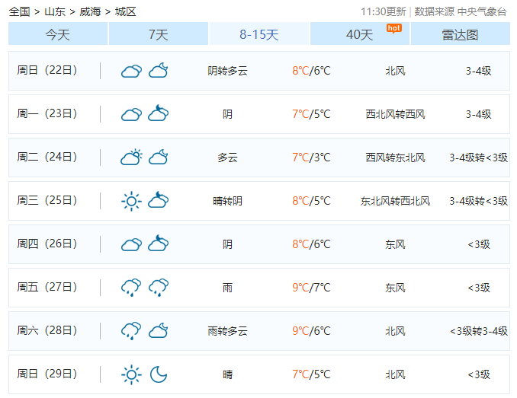Click the cloudy night icon for 28日
The height and width of the screenshot is (398, 517).
click(x=159, y=331)
